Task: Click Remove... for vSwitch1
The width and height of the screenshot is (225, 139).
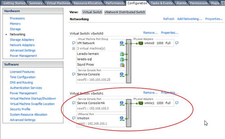Action: (150, 93)
